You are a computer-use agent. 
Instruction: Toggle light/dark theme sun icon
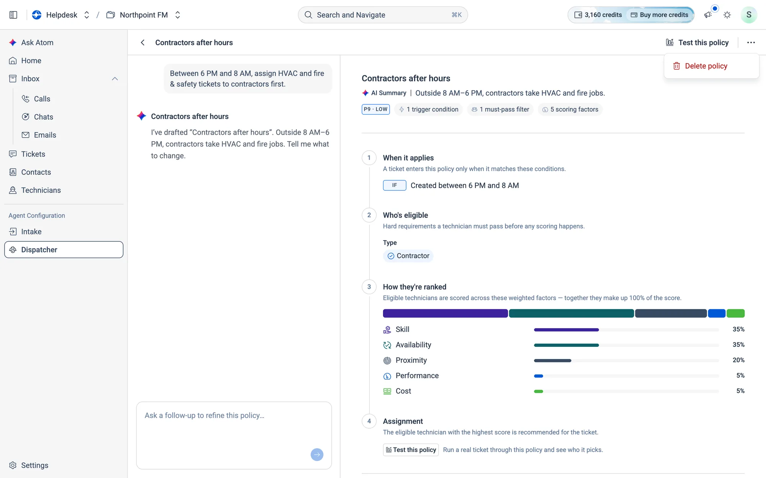(x=727, y=15)
